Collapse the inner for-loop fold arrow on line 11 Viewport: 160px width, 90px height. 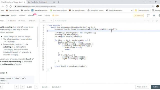click(45, 44)
